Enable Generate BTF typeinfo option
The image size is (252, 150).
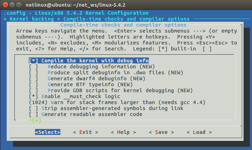click(81, 84)
